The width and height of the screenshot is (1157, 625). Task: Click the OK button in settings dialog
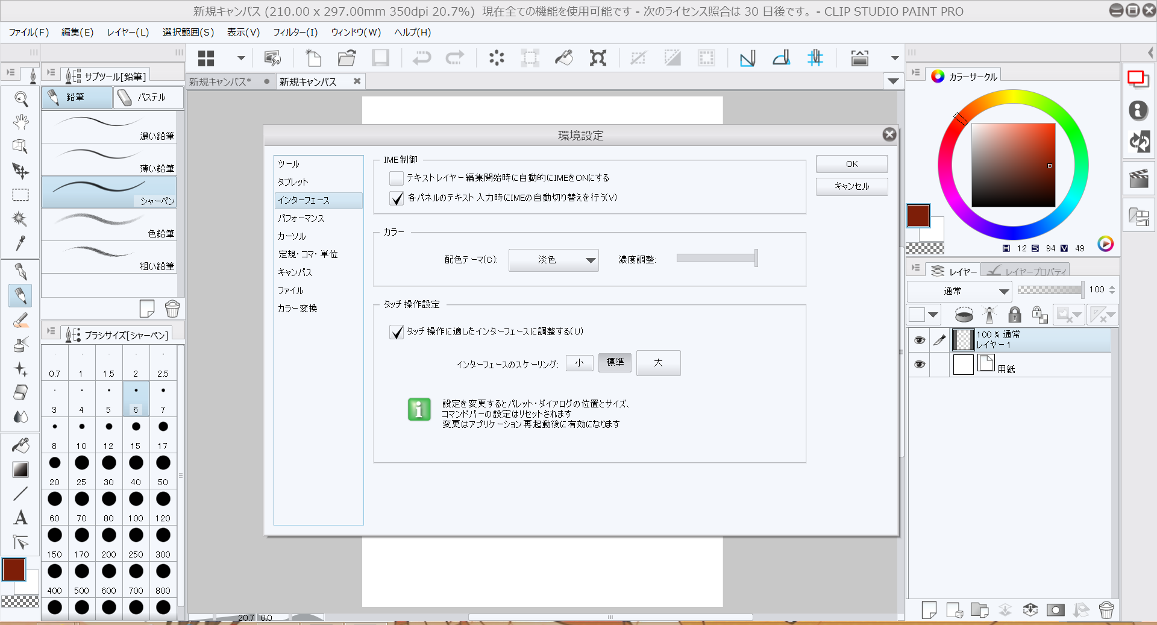pyautogui.click(x=851, y=164)
